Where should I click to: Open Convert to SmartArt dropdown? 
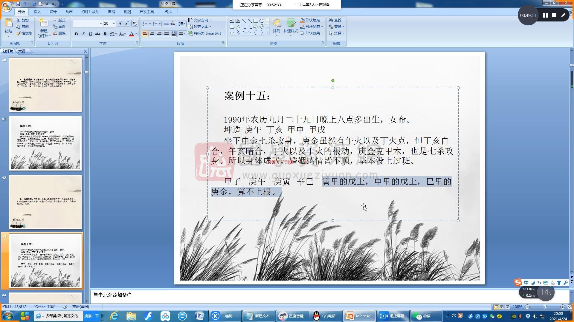[206, 33]
